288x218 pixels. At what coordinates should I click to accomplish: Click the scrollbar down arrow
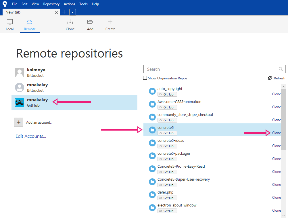click(283, 216)
